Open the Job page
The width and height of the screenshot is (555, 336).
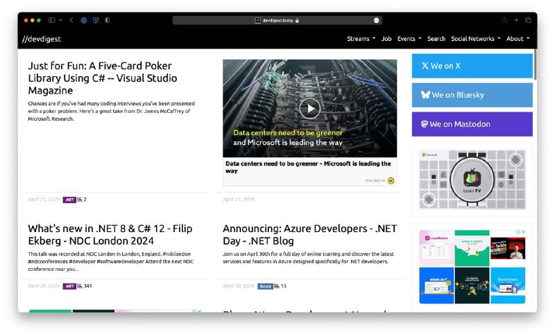tap(386, 39)
